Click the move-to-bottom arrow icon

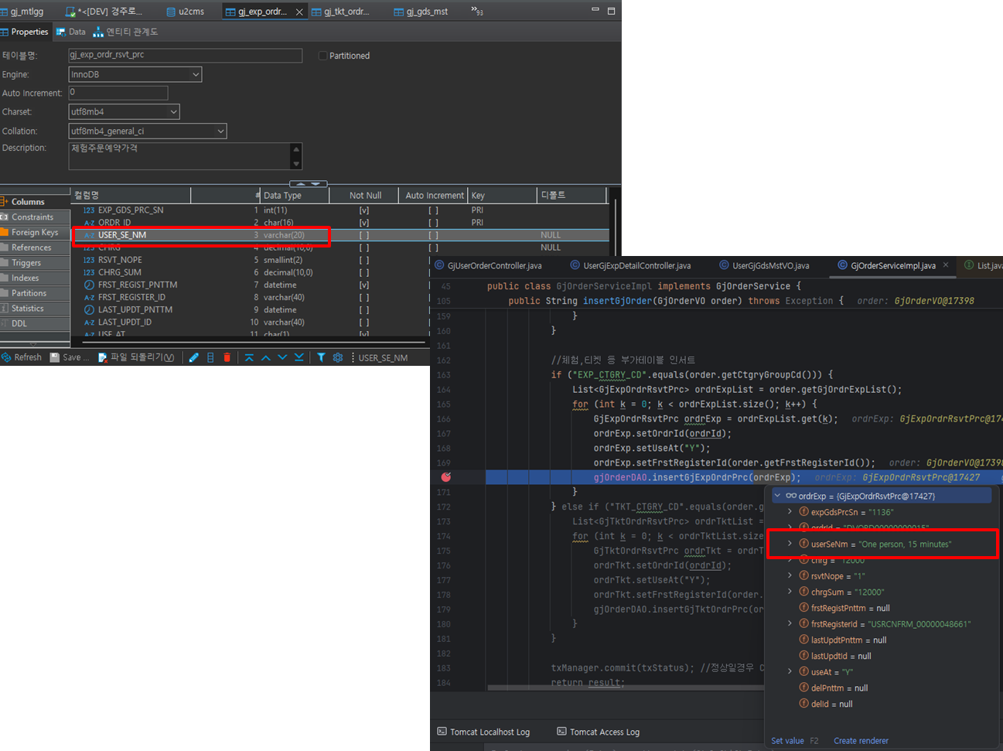pyautogui.click(x=299, y=357)
